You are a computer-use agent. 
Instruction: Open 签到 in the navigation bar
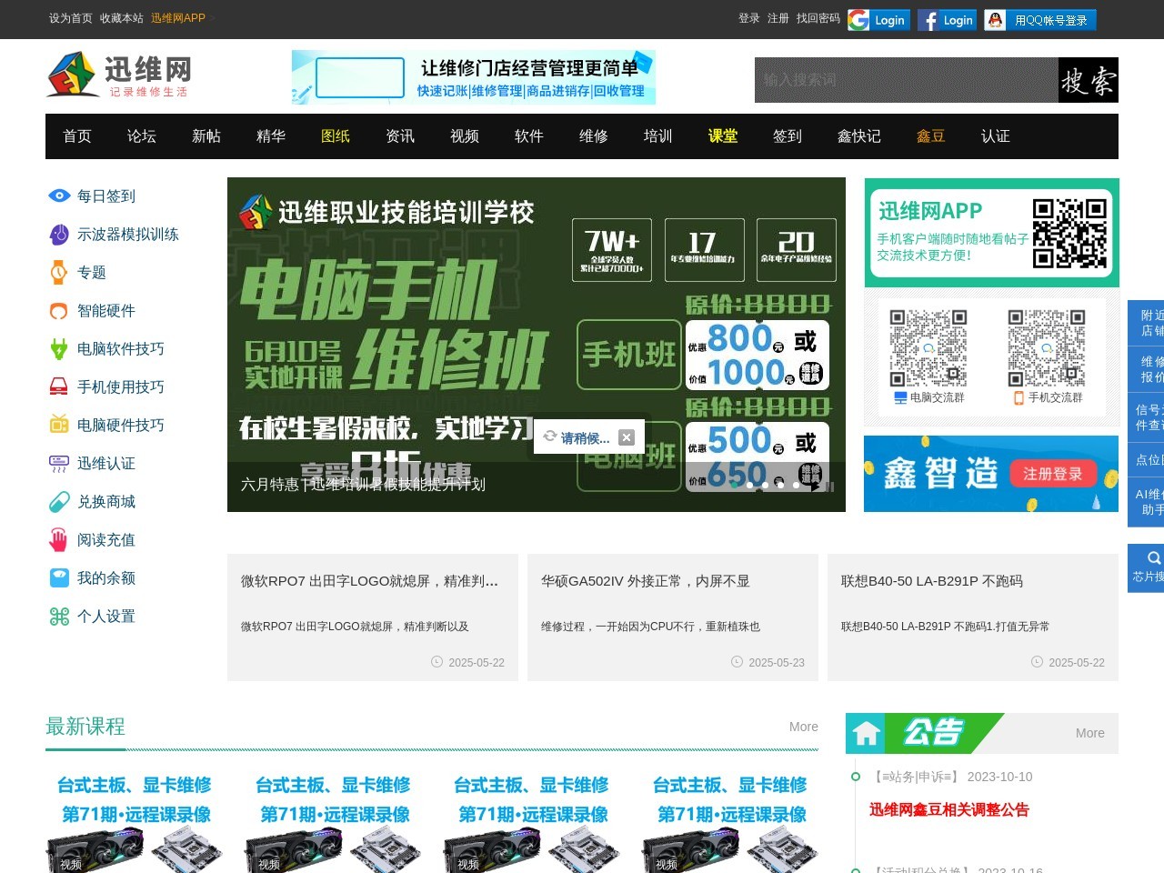(788, 135)
